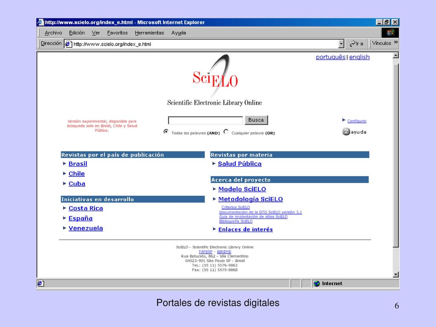This screenshot has height=327, width=436.
Task: Click the arrow bullet beside Configurar
Action: pos(344,120)
